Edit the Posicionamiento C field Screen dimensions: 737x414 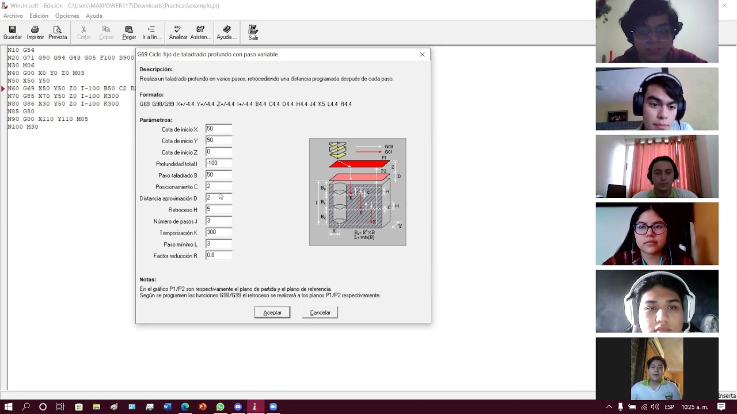click(219, 186)
